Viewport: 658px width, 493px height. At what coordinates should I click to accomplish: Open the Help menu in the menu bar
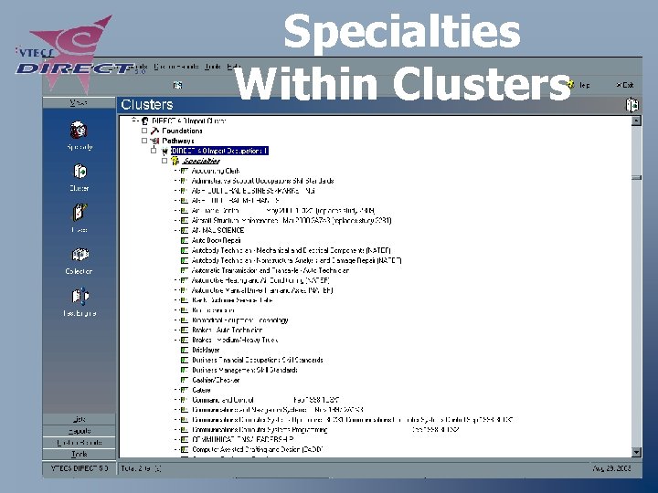(x=234, y=67)
